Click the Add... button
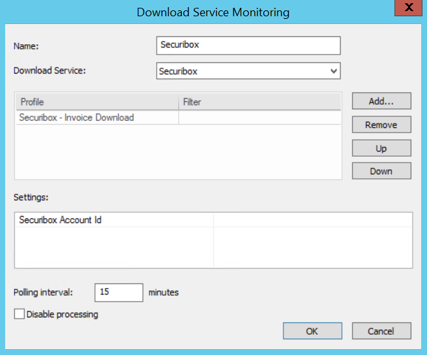The width and height of the screenshot is (427, 355). point(382,101)
